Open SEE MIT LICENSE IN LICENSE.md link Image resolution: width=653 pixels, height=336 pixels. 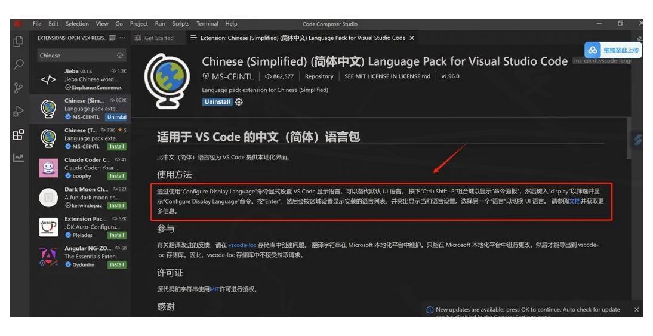pos(387,76)
